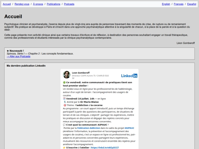
Task: Navigate to the Podcasts page in top menu
Action: (x=69, y=4)
